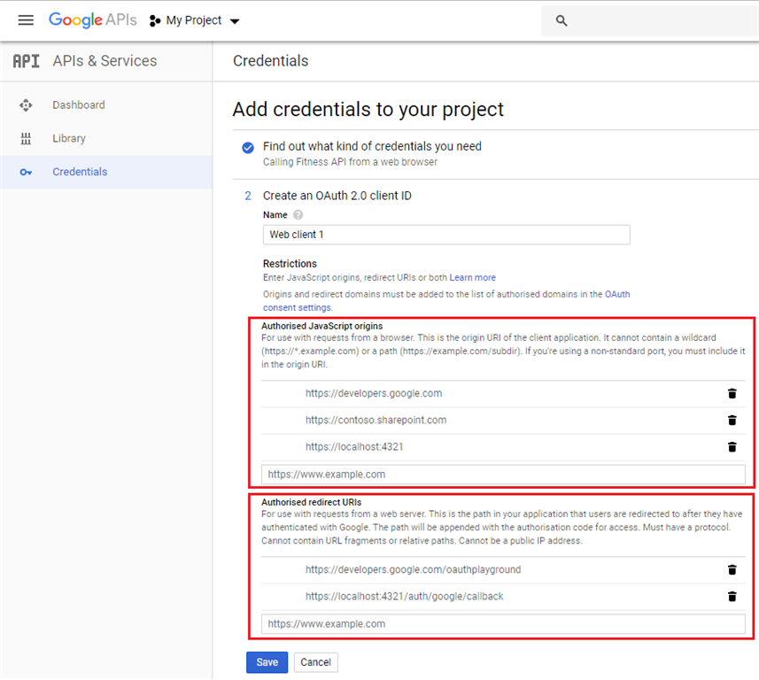Open Dashboard from the sidebar
This screenshot has width=759, height=680.
pyautogui.click(x=78, y=104)
